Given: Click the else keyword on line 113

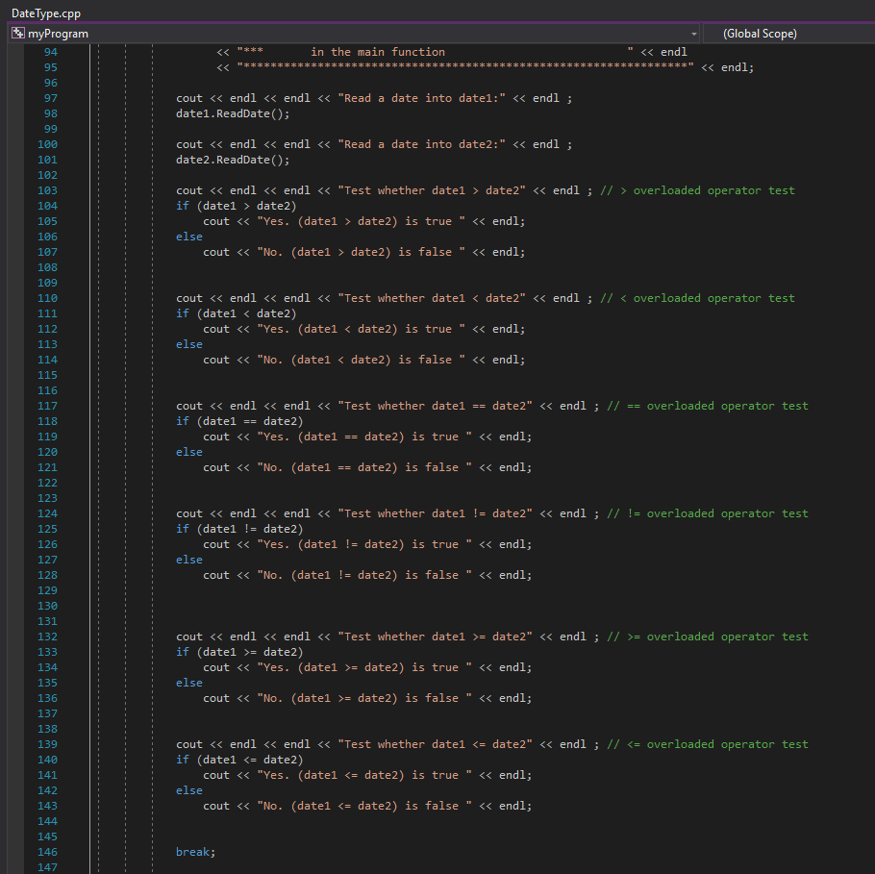Looking at the screenshot, I should (188, 343).
